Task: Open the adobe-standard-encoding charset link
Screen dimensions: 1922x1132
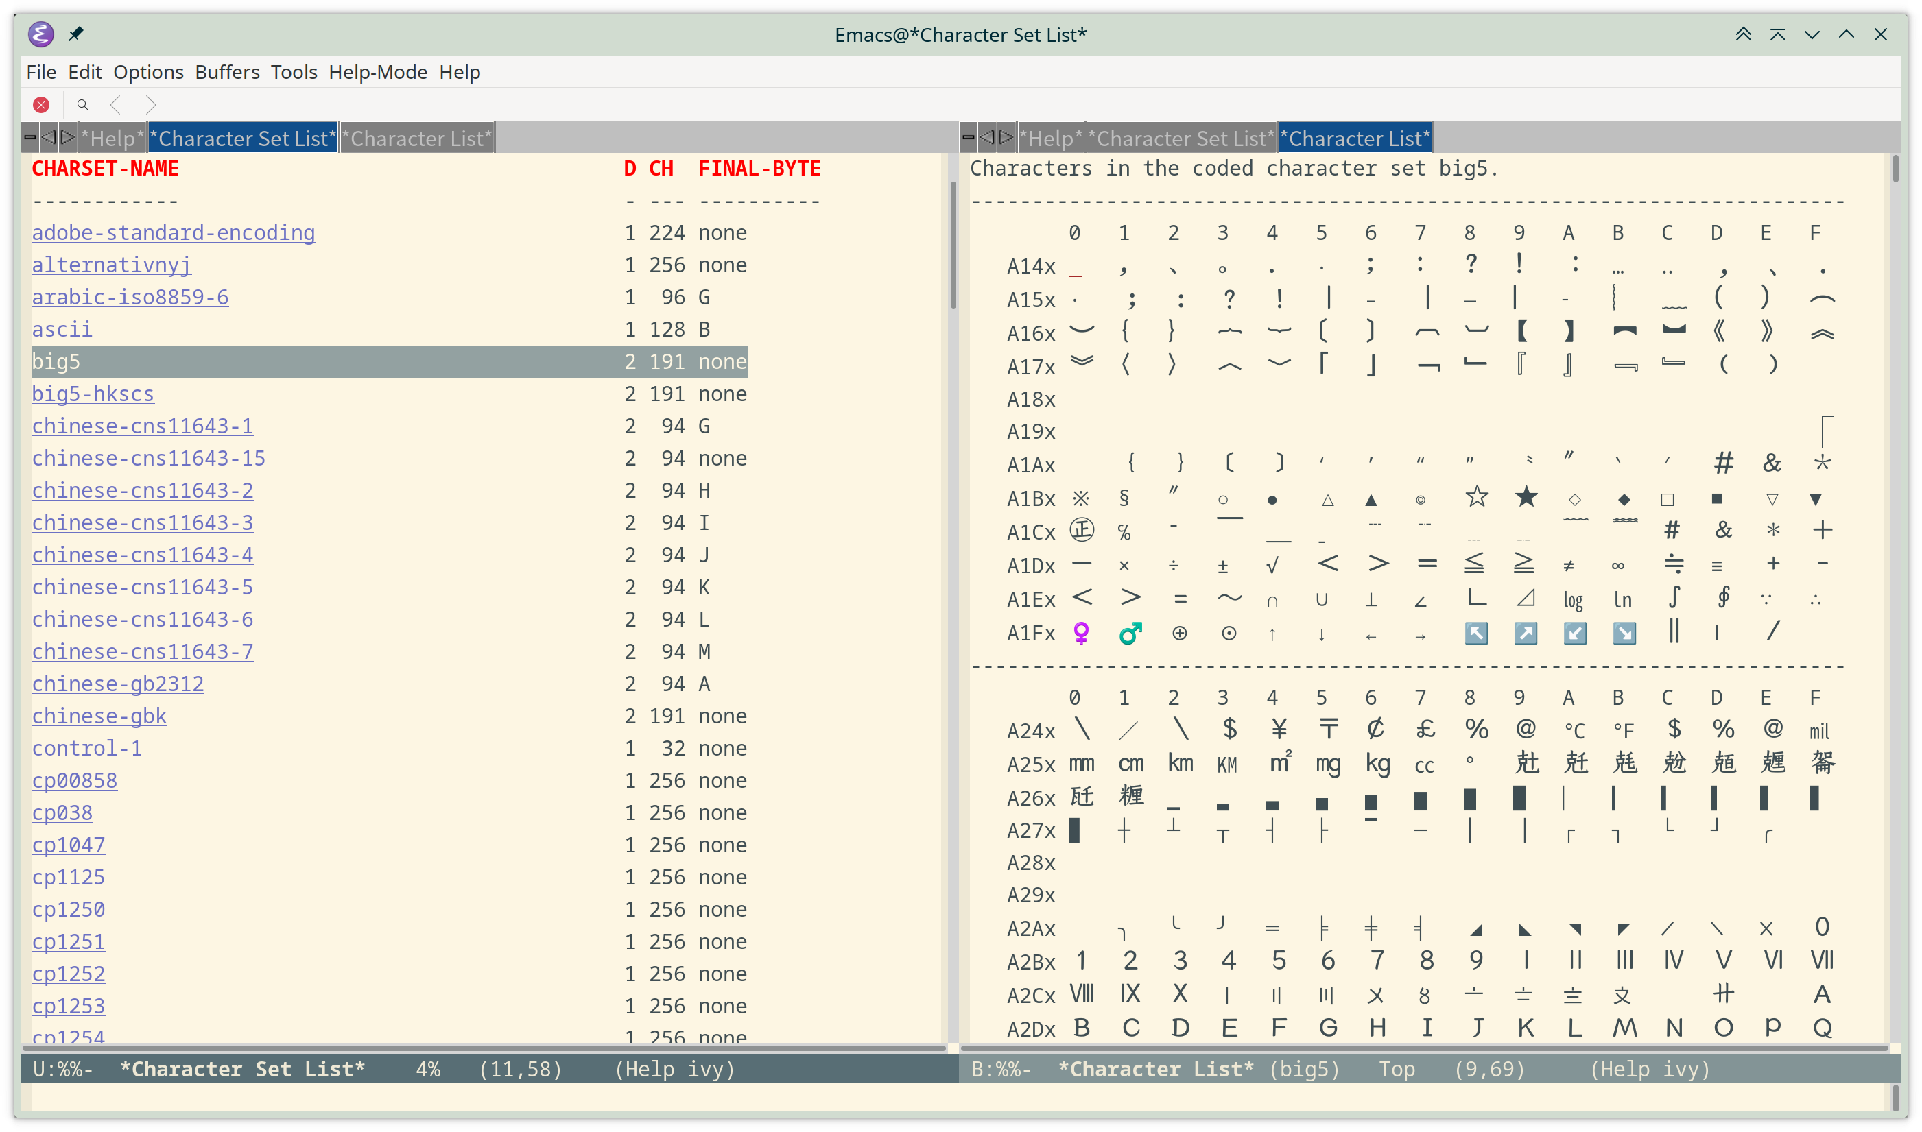Action: point(174,232)
